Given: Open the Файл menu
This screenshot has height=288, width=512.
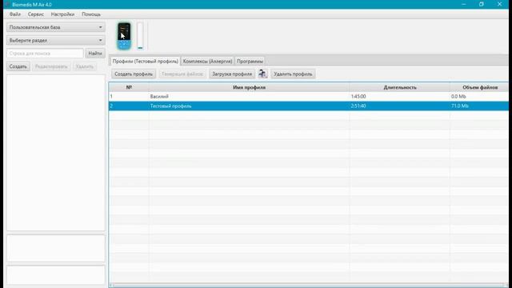Looking at the screenshot, I should 14,14.
